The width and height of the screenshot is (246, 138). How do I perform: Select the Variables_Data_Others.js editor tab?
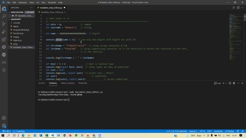[51, 8]
